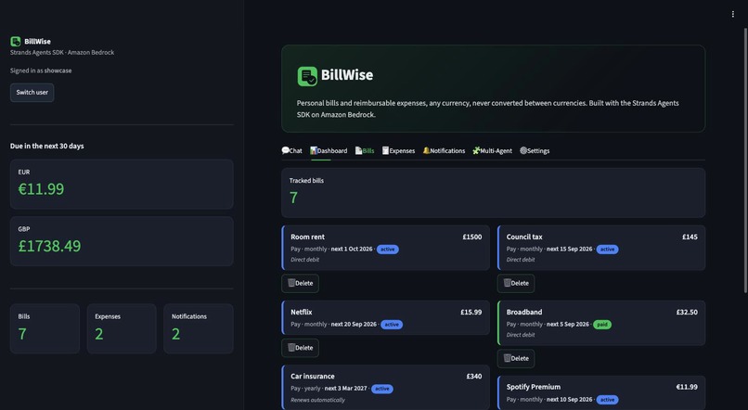The height and width of the screenshot is (410, 748).
Task: Click the sidebar Bills count card
Action: 45,328
